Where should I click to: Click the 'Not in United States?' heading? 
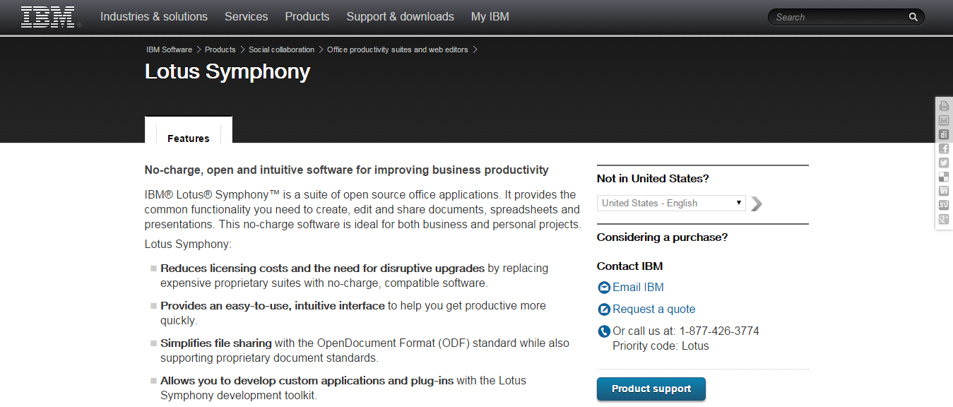653,179
